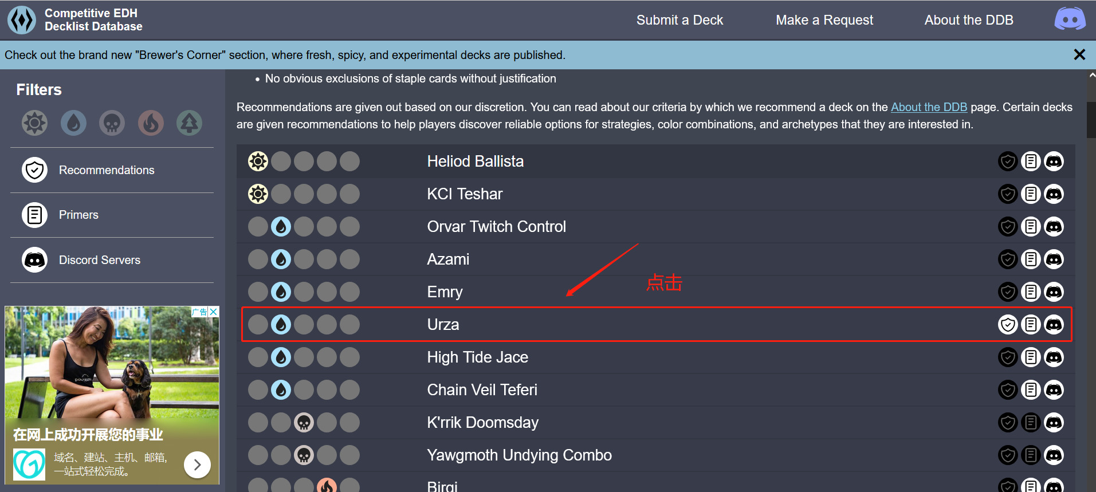This screenshot has width=1096, height=492.
Task: Filter by Discord Servers
Action: coord(99,260)
